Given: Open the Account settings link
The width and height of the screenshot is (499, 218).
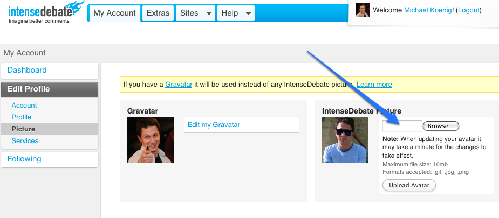Looking at the screenshot, I should click(x=24, y=105).
